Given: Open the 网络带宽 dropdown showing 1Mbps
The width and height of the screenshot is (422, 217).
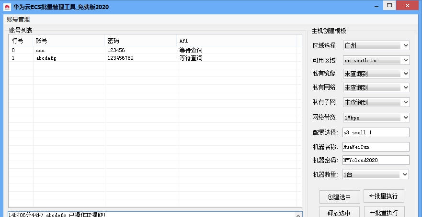Looking at the screenshot, I should [x=376, y=118].
